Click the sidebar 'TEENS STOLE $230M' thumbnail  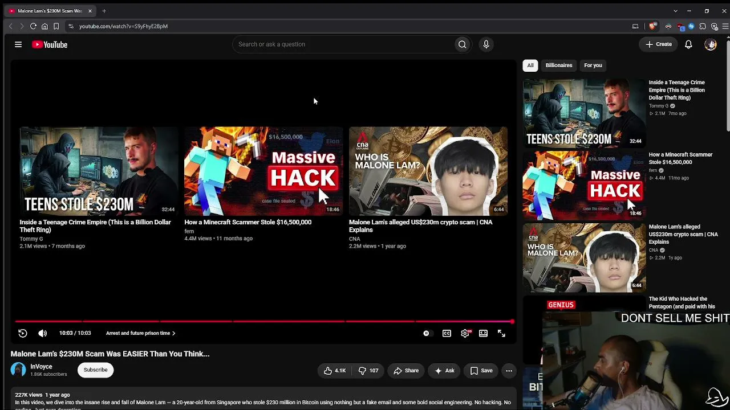pyautogui.click(x=584, y=113)
